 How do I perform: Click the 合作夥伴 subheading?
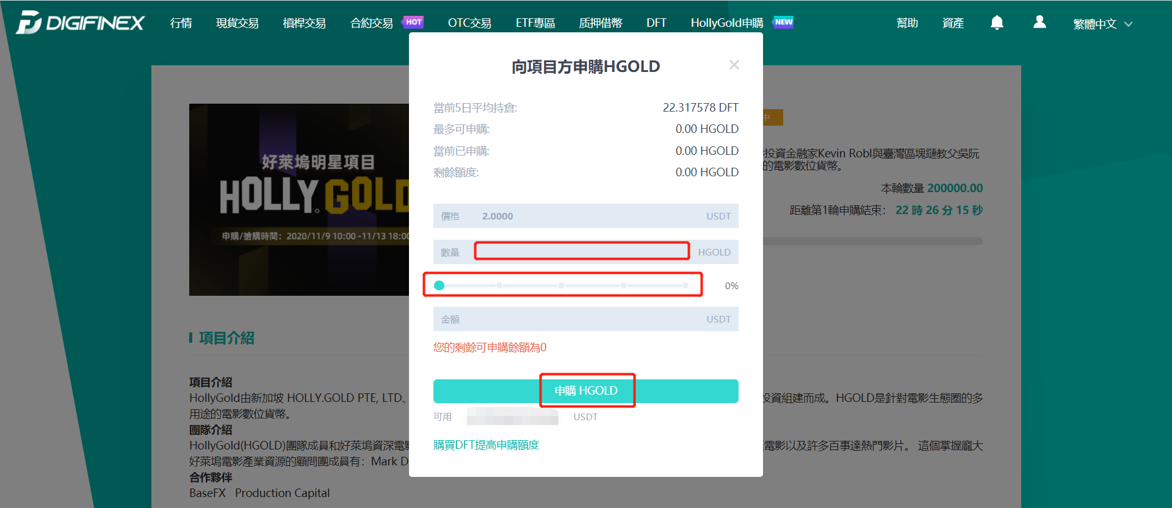click(x=211, y=477)
